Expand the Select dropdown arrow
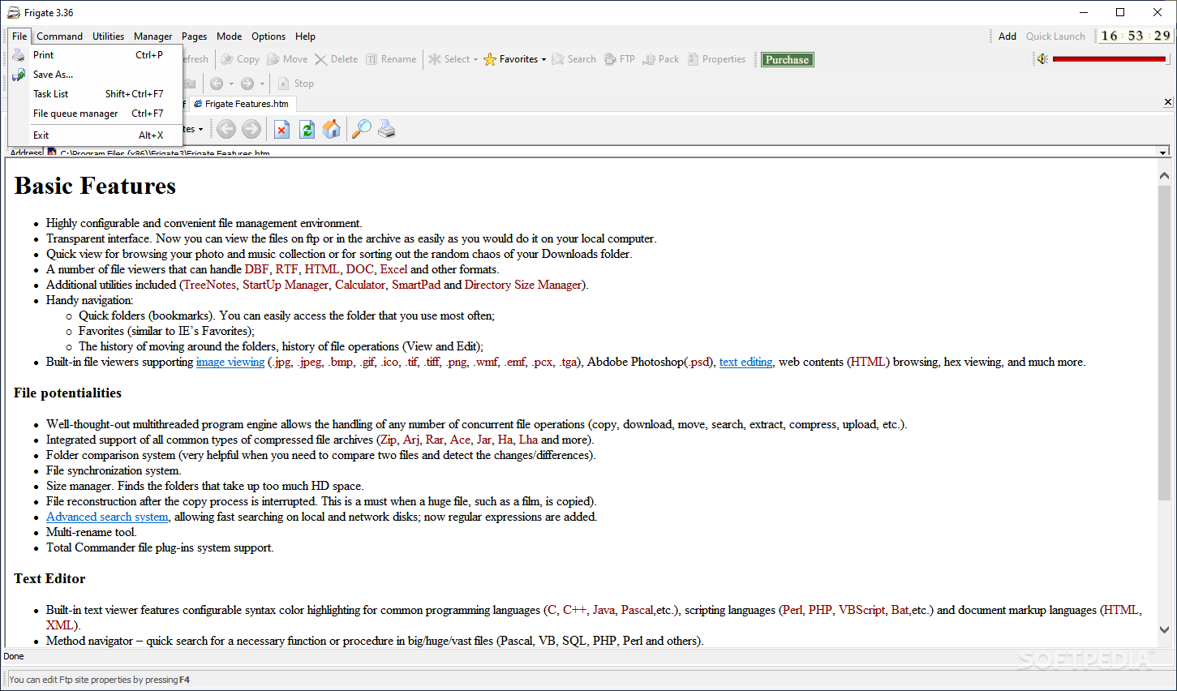The image size is (1177, 691). click(475, 60)
